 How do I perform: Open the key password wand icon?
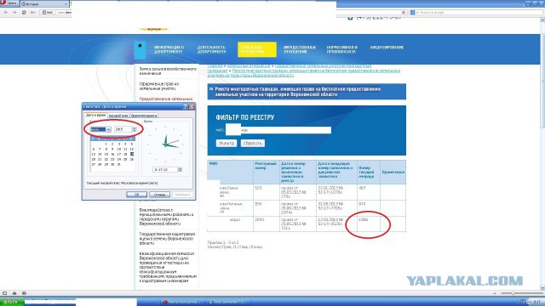(32, 12)
